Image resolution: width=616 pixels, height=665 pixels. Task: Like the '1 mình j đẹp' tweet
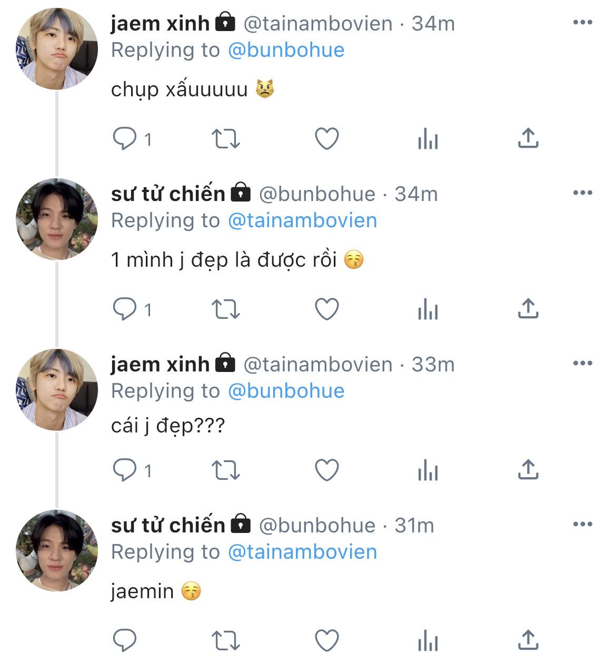coord(326,309)
